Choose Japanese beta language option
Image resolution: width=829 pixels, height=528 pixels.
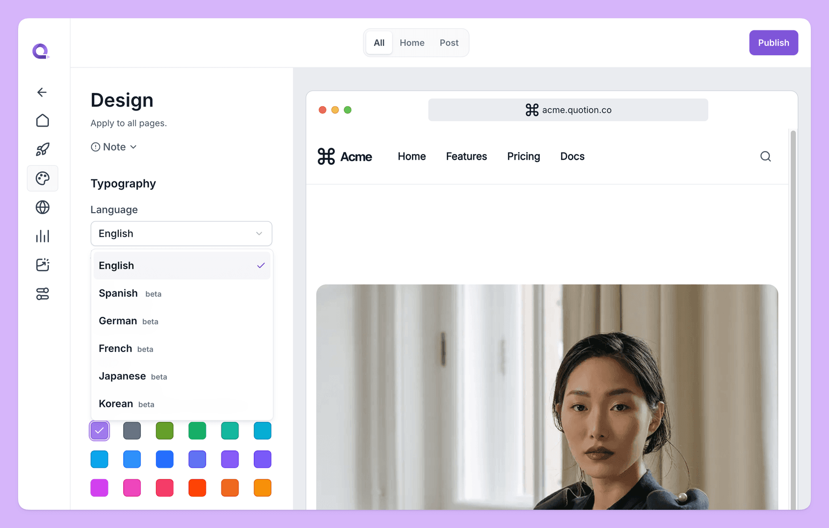pos(182,376)
